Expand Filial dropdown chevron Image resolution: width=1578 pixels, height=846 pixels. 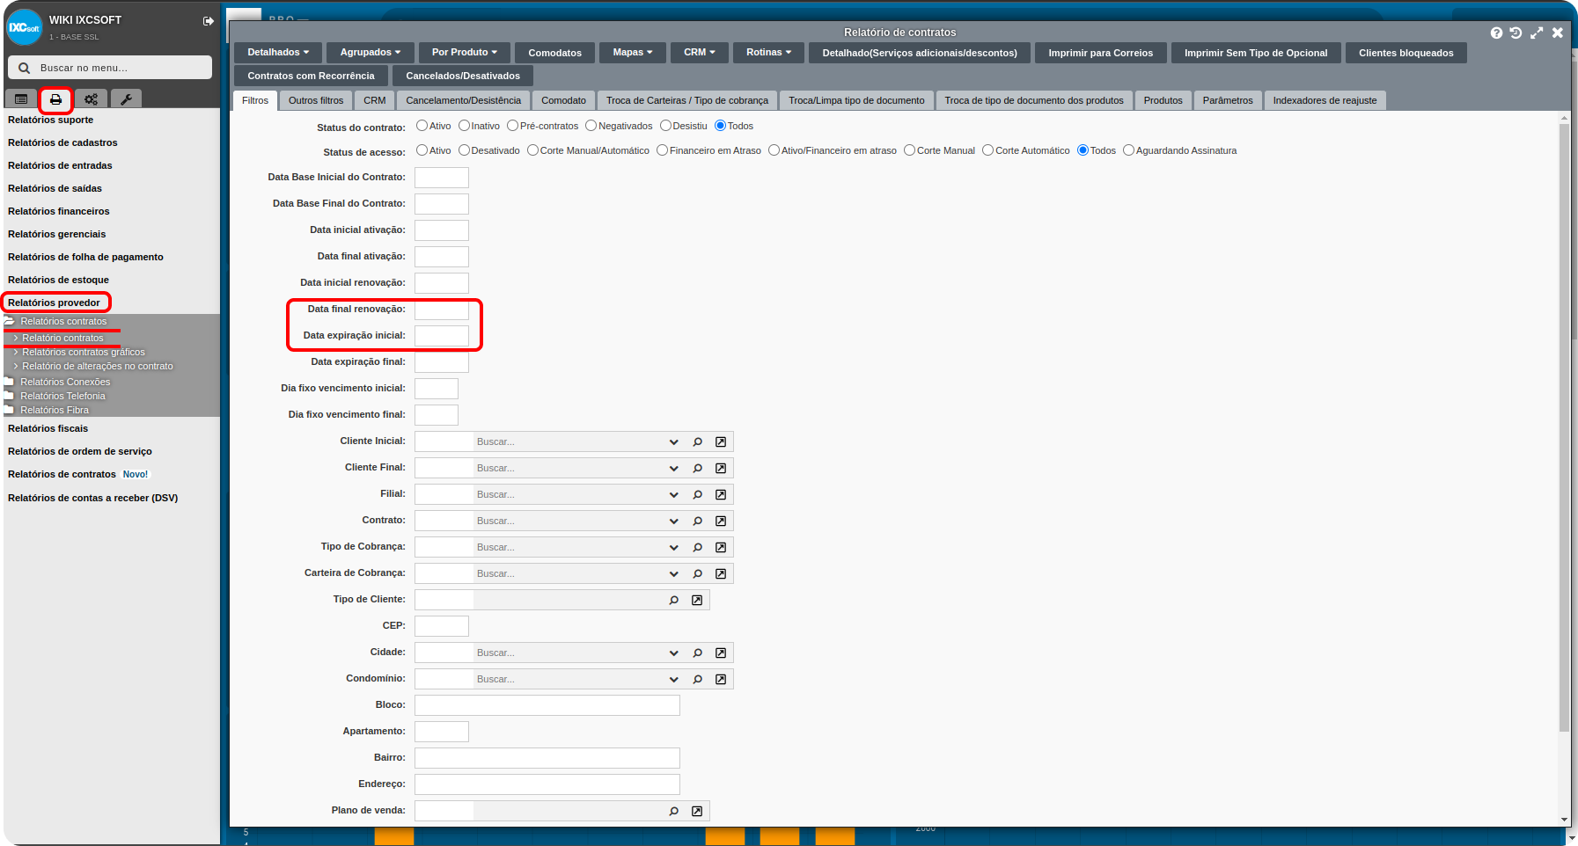[x=673, y=494]
